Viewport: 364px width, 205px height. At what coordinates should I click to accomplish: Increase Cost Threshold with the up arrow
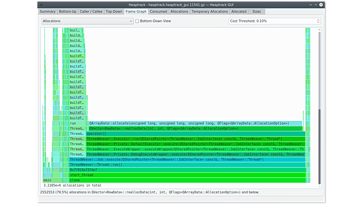pyautogui.click(x=318, y=20)
